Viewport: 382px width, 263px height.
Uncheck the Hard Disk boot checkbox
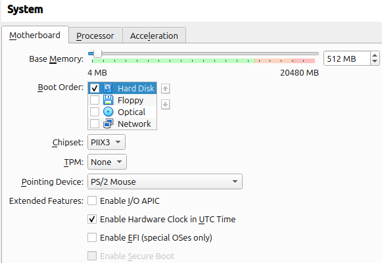[x=95, y=88]
